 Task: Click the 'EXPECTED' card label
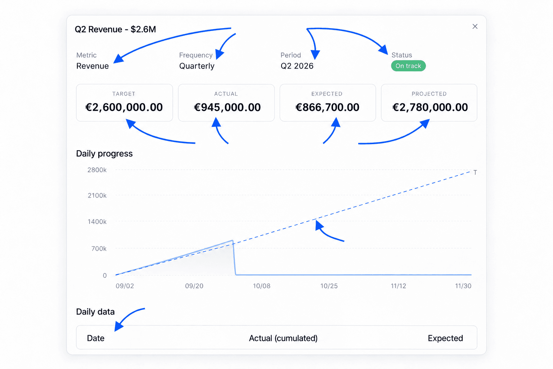point(327,94)
